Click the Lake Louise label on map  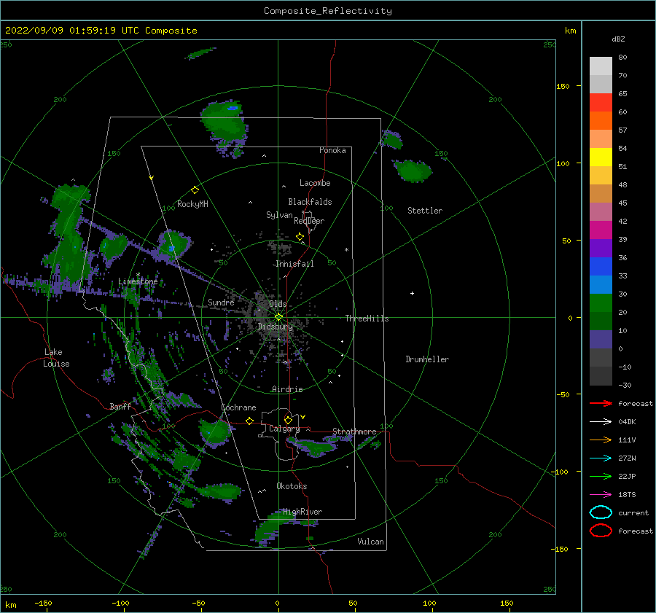click(x=56, y=358)
